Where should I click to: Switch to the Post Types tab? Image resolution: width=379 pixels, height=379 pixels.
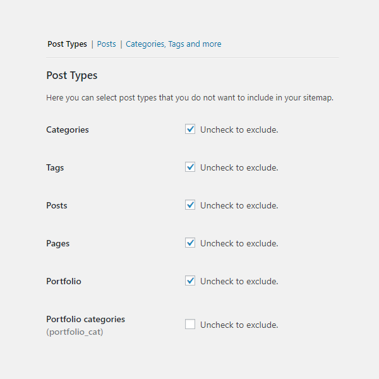pos(67,44)
